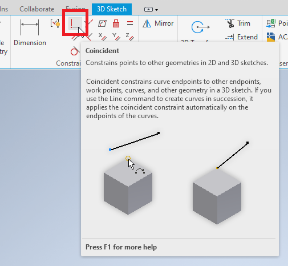The height and width of the screenshot is (266, 288).
Task: Apply the Fix constraint red lock icon
Action: coord(116,23)
